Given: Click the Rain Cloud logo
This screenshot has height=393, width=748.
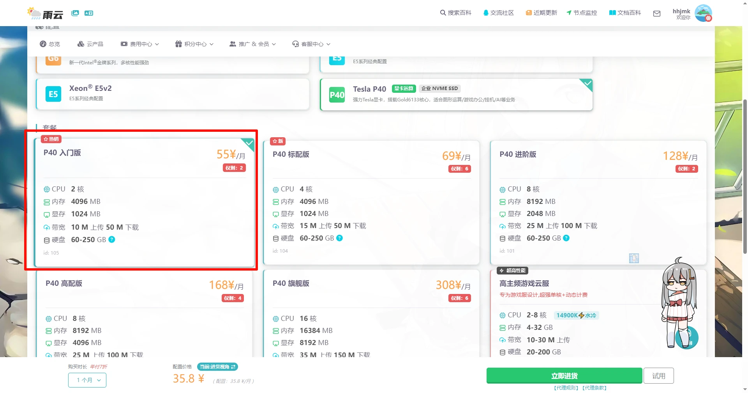Looking at the screenshot, I should (x=45, y=14).
